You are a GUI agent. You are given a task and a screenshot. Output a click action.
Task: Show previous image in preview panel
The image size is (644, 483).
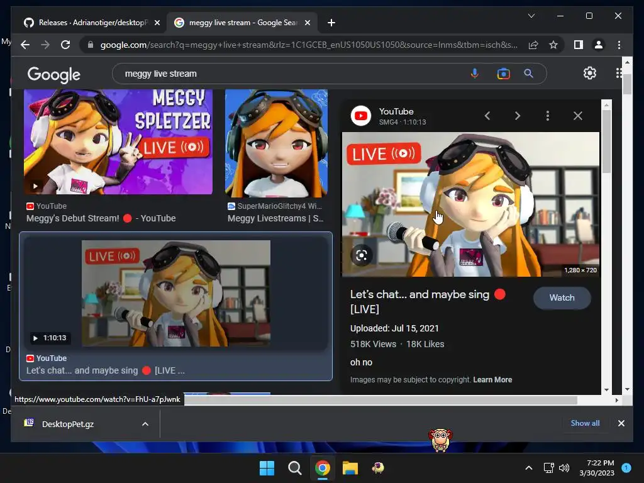click(487, 116)
